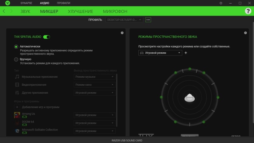Open Игровой режим spatial mode dropdown

(160, 53)
